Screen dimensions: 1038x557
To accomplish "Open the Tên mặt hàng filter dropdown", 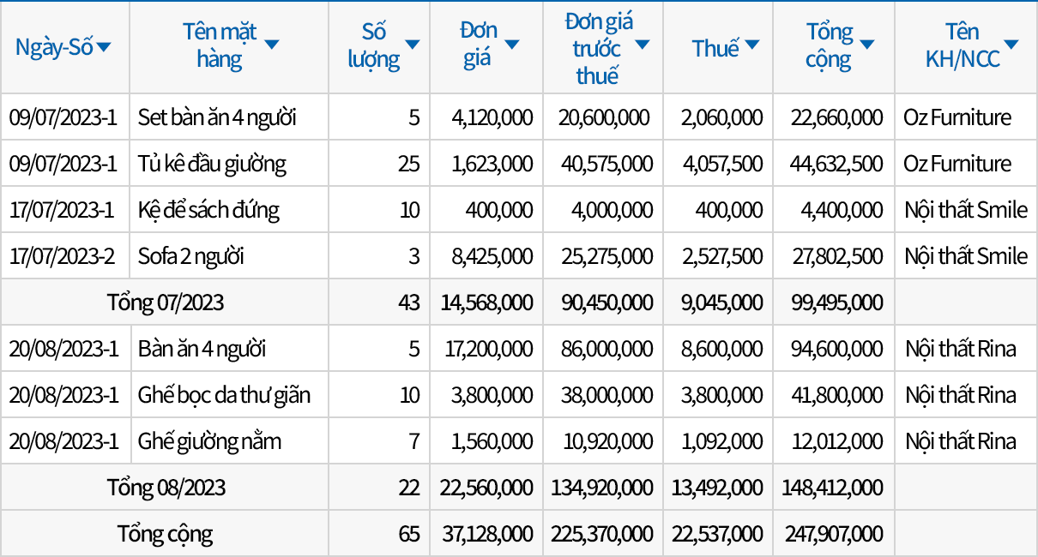I will (x=272, y=45).
